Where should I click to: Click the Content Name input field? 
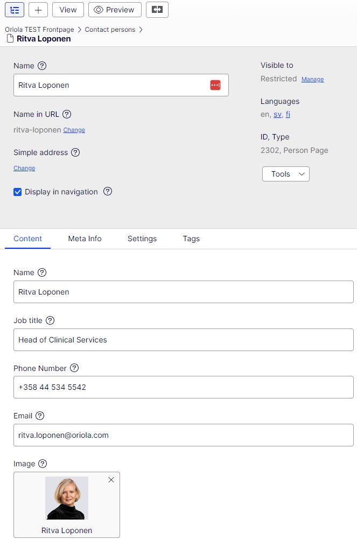pyautogui.click(x=184, y=292)
